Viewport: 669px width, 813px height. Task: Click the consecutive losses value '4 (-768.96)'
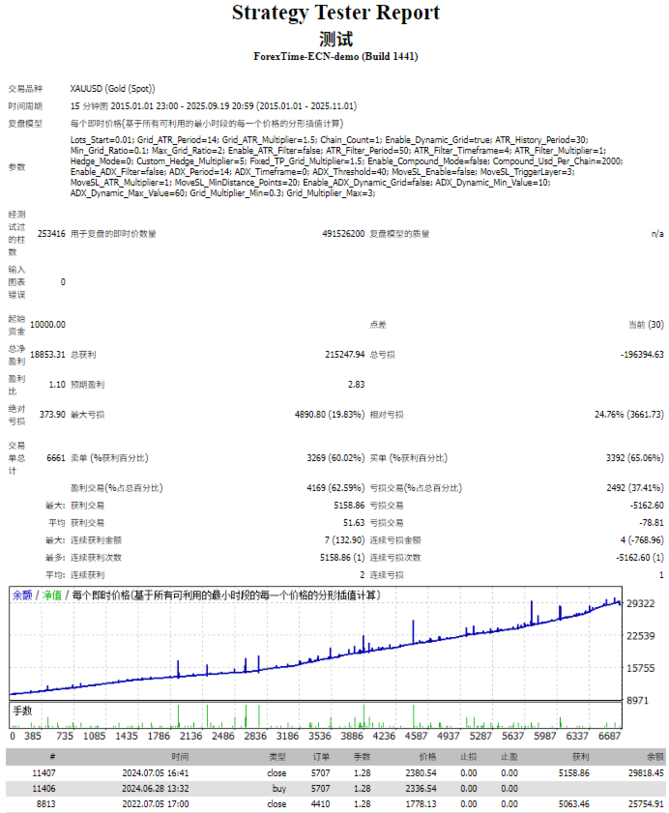642,540
